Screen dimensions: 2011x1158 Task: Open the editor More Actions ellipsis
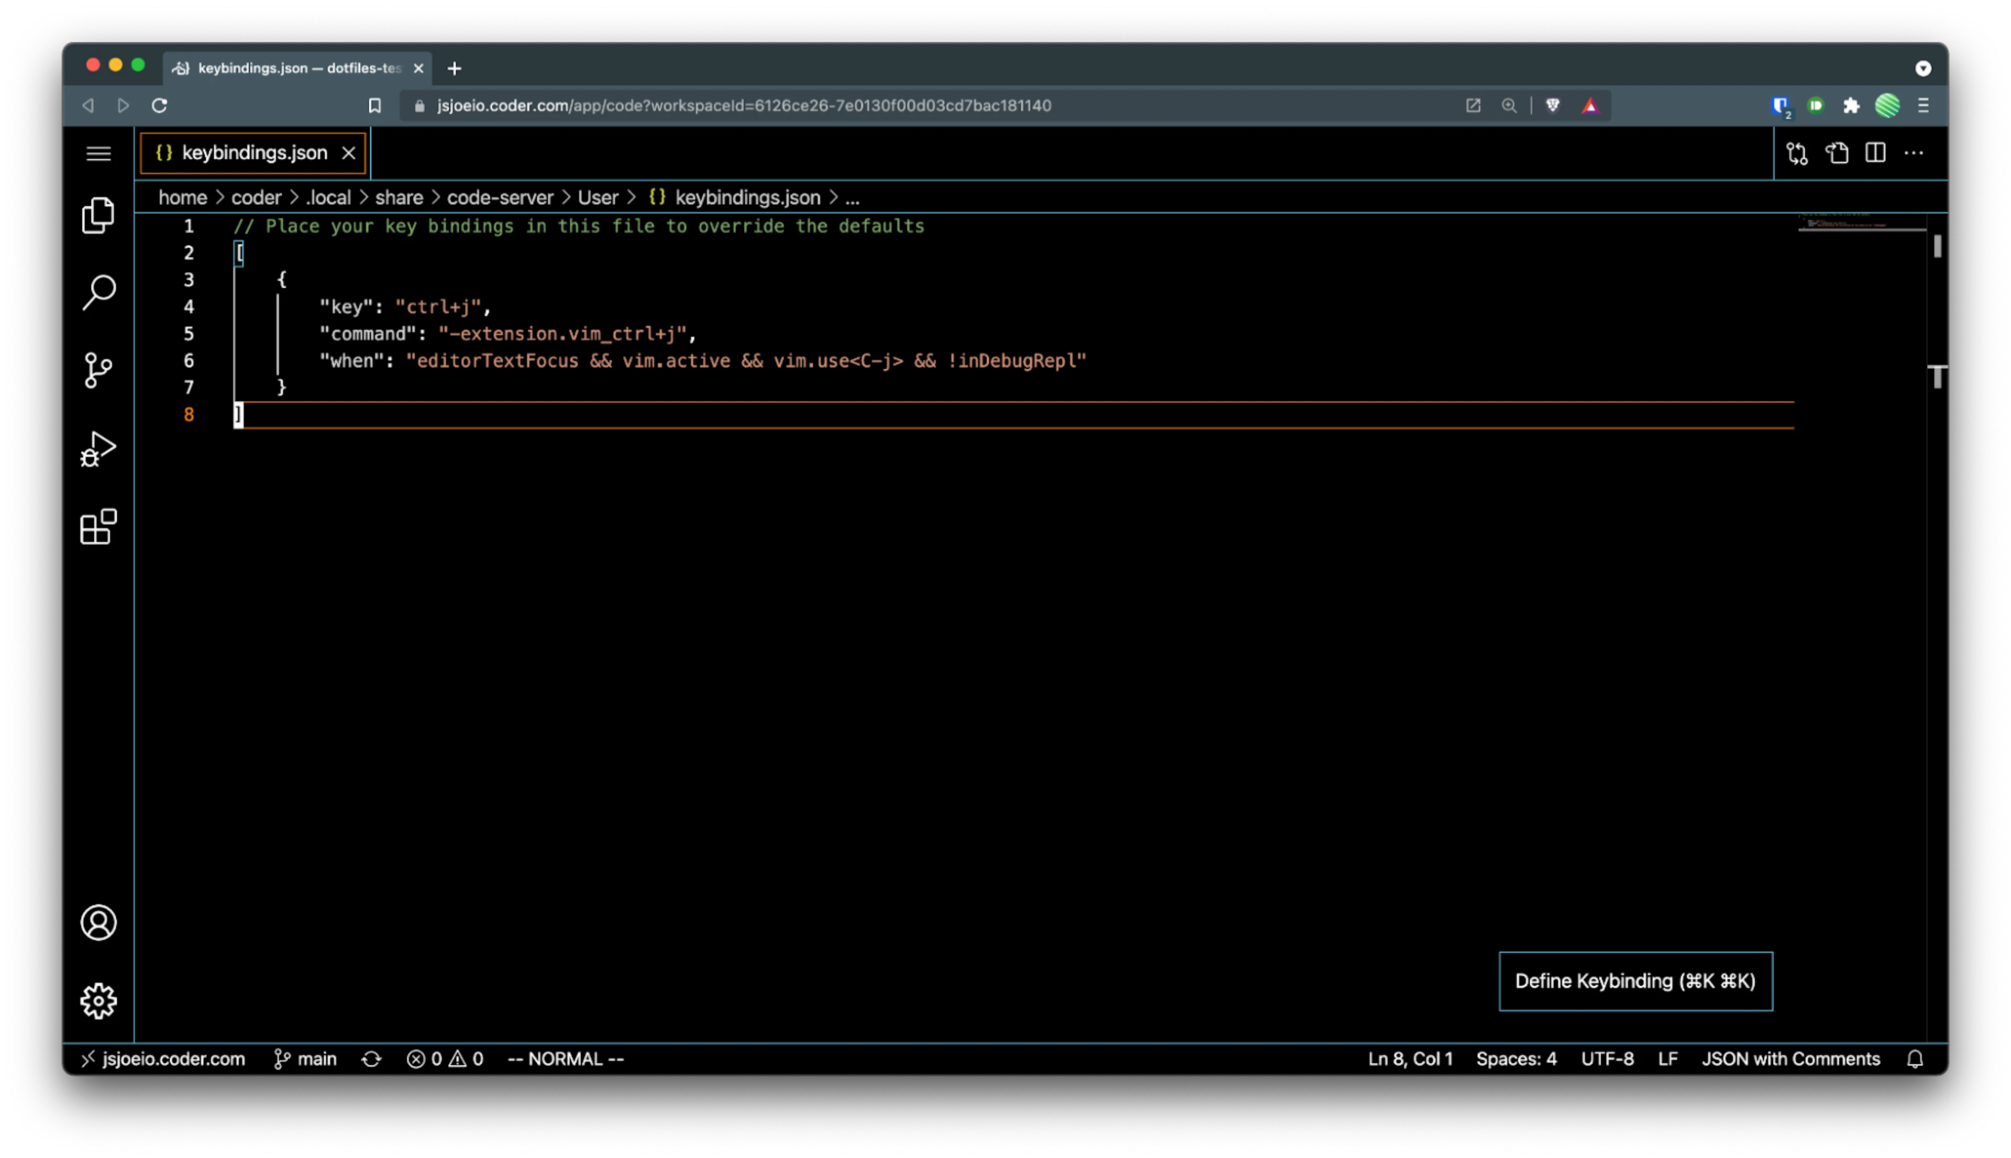pos(1914,153)
